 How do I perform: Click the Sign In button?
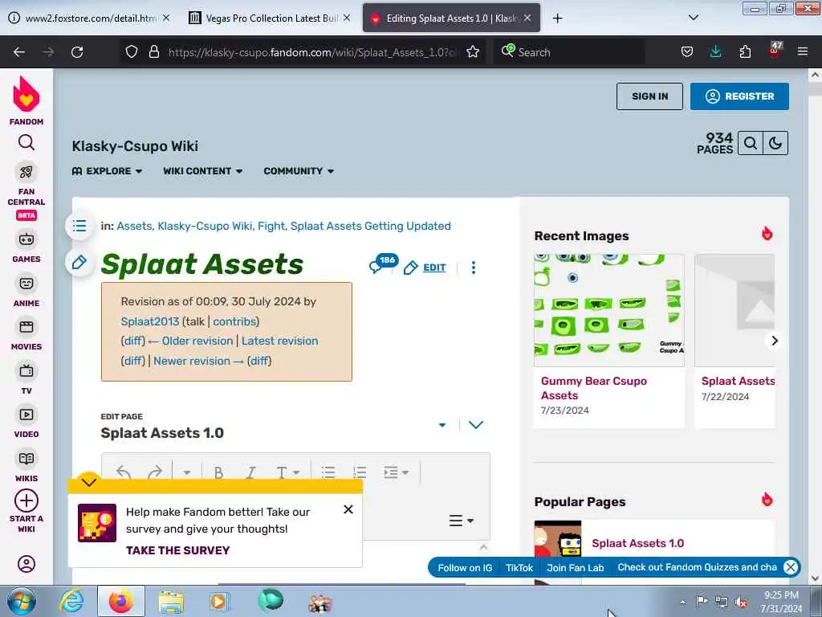[x=649, y=96]
